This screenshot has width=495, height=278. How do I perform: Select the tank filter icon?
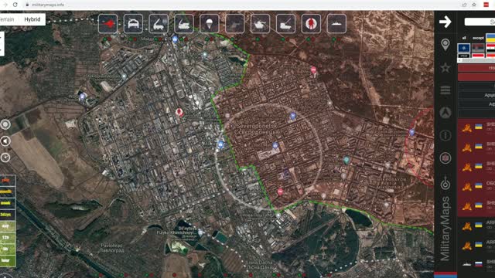point(260,24)
